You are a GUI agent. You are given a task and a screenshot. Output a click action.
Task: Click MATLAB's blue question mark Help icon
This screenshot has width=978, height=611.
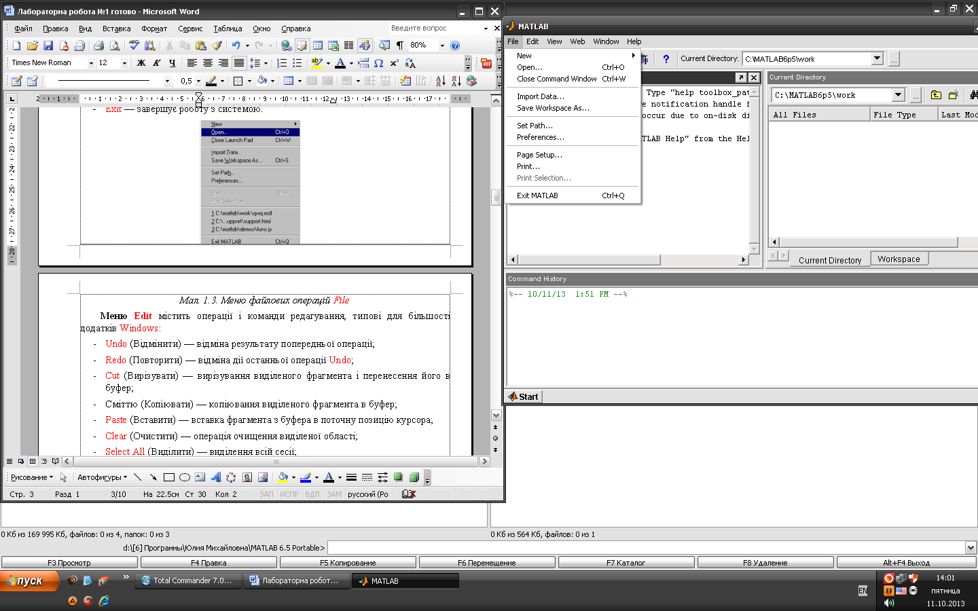[666, 59]
